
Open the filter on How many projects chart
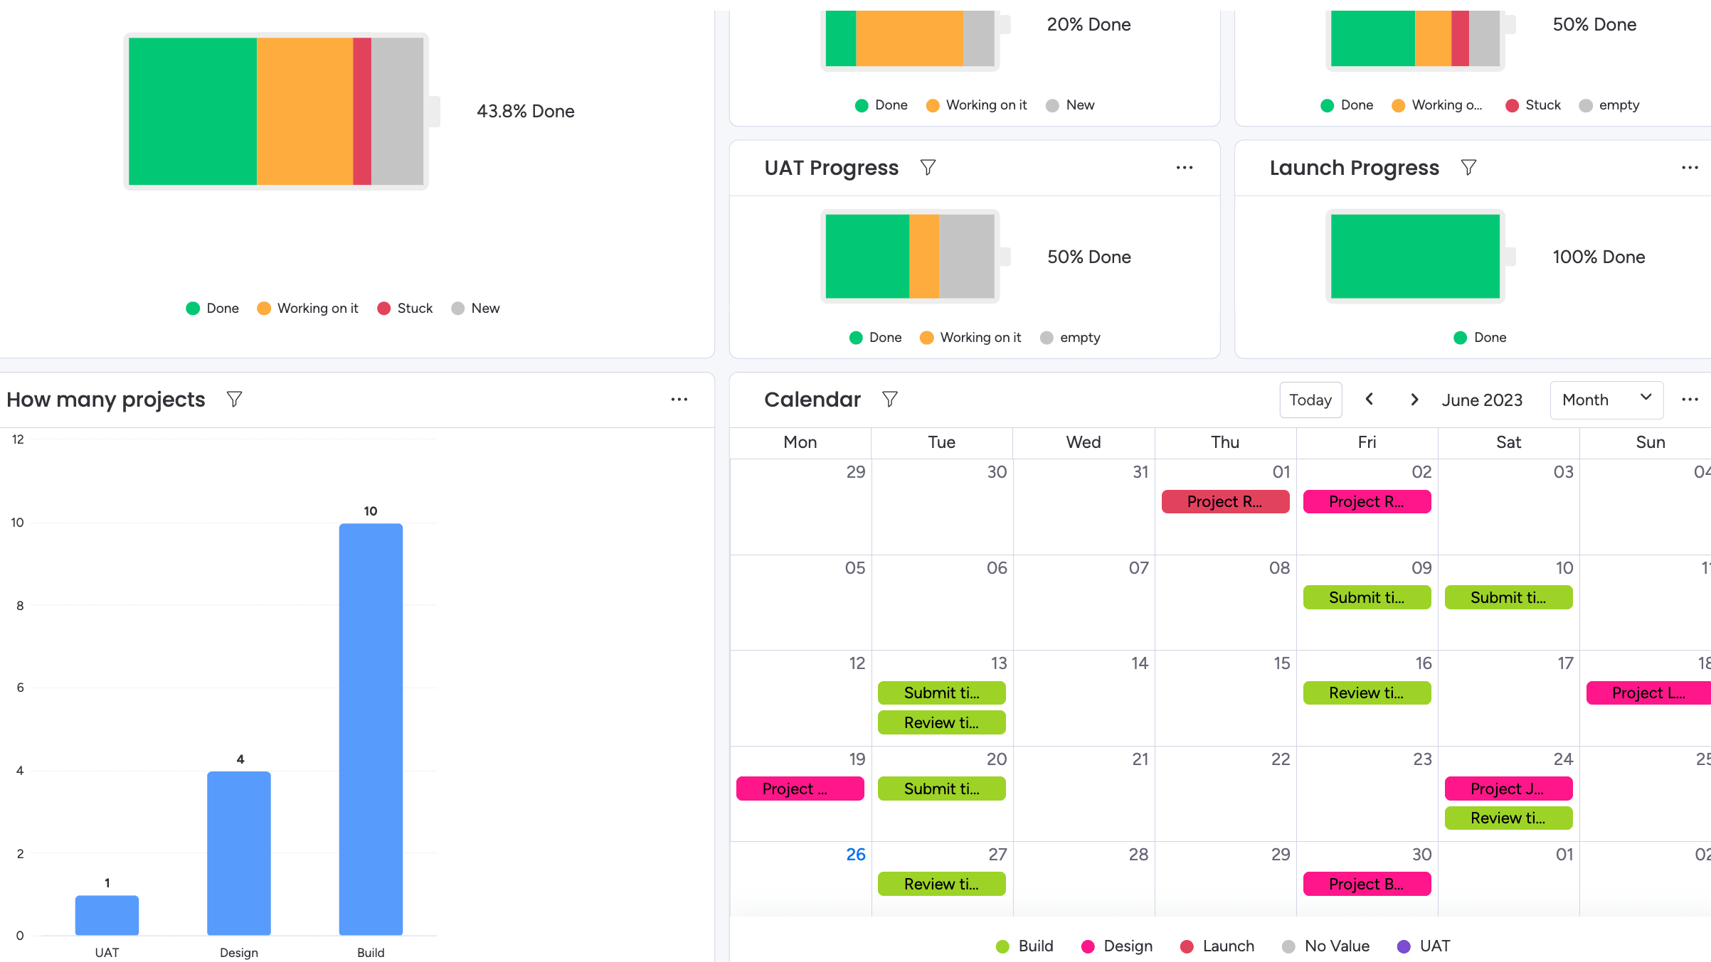(x=234, y=399)
